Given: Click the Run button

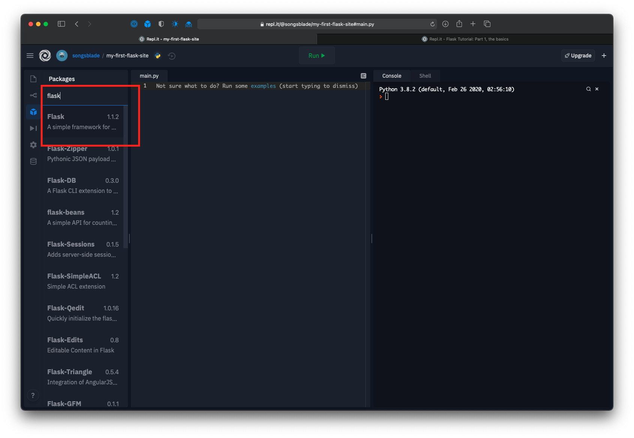Looking at the screenshot, I should 317,56.
